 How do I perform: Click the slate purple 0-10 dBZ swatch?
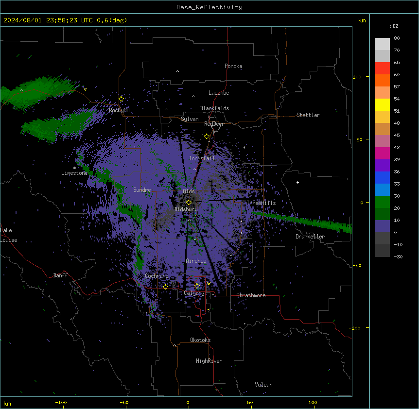(x=382, y=226)
